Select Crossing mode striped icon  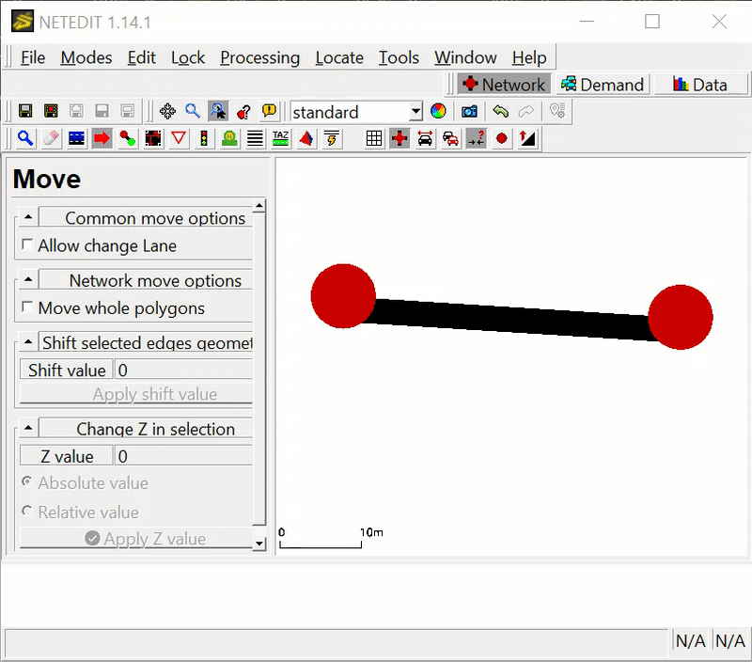tap(255, 138)
